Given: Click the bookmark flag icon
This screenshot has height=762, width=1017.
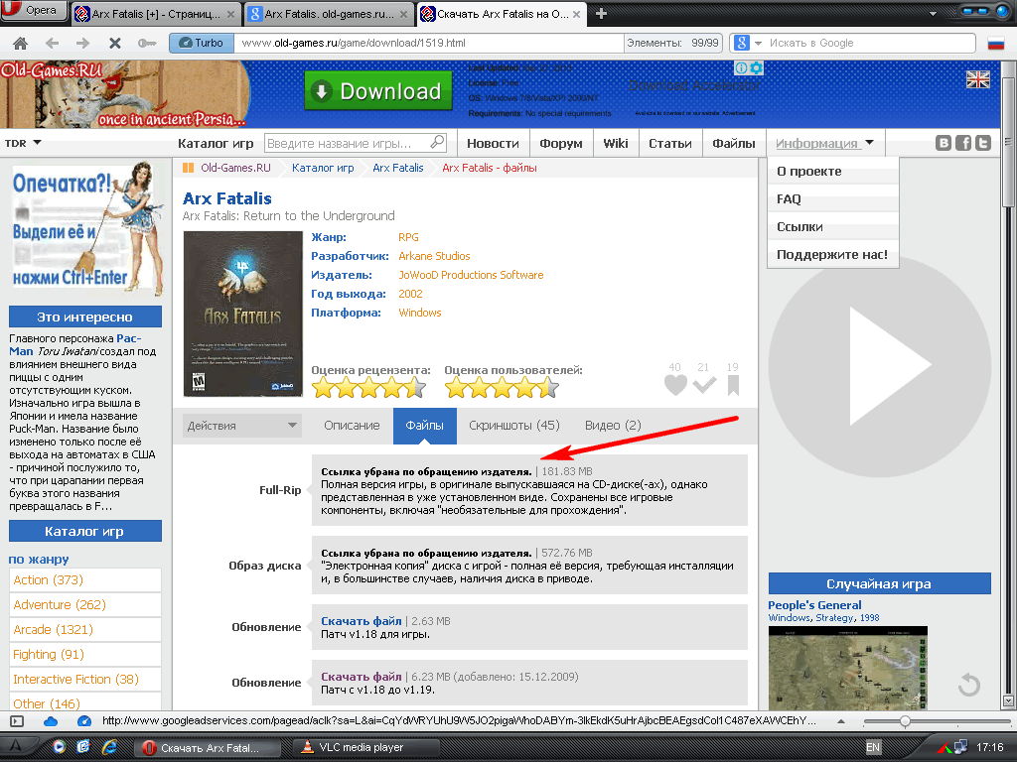Looking at the screenshot, I should click(733, 385).
